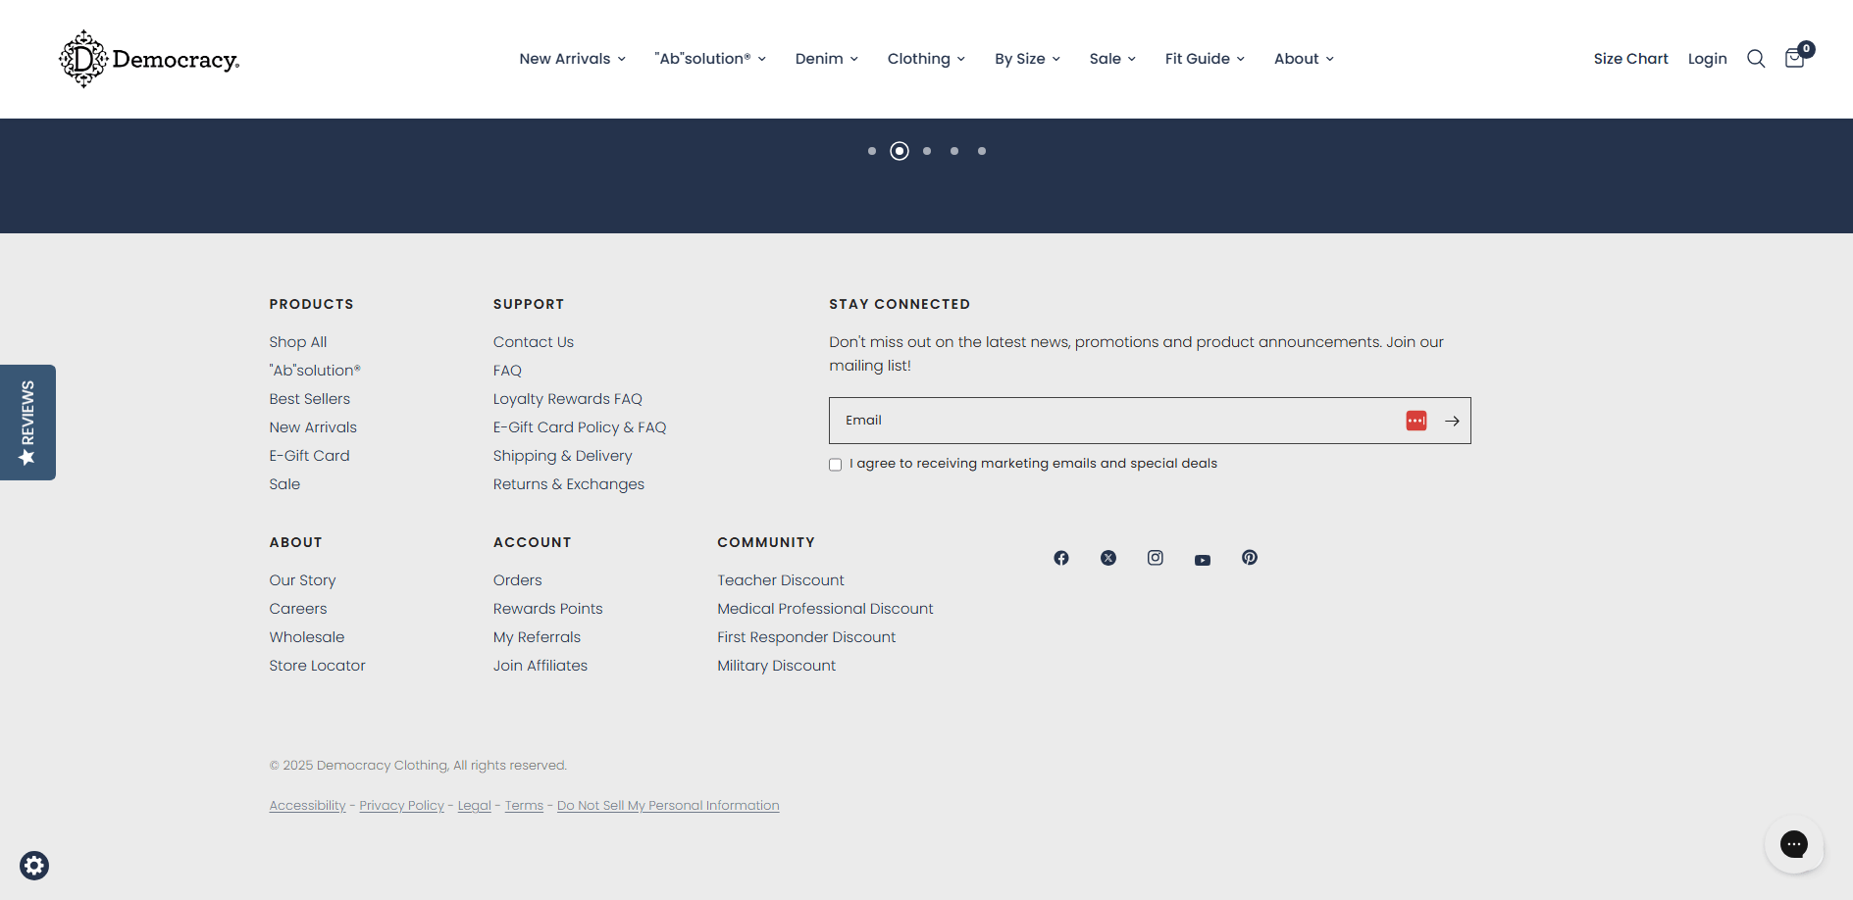
Task: Expand the New Arrivals dropdown menu
Action: pos(572,59)
